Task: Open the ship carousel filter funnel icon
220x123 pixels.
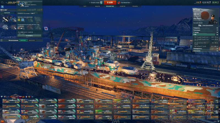Action: point(2,97)
